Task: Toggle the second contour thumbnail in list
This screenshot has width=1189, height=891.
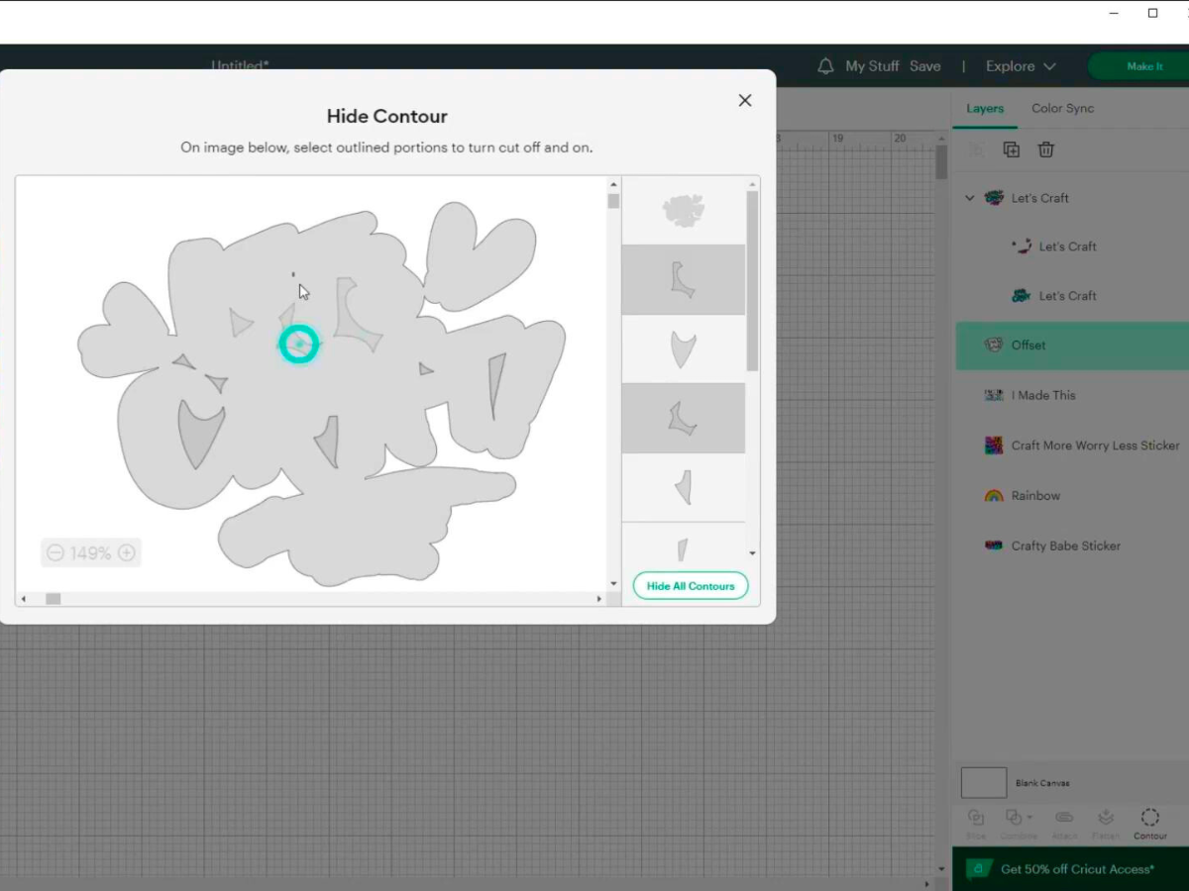Action: [x=683, y=280]
